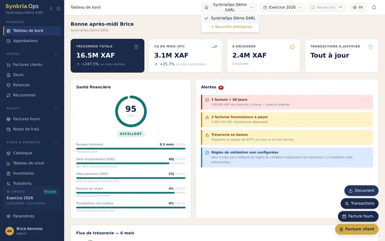The image size is (385, 241).
Task: Click the globe language icon
Action: [x=355, y=8]
